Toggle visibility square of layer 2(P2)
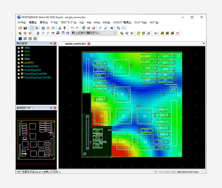Image resolution: width=222 pixels, height=188 pixels. point(22,51)
